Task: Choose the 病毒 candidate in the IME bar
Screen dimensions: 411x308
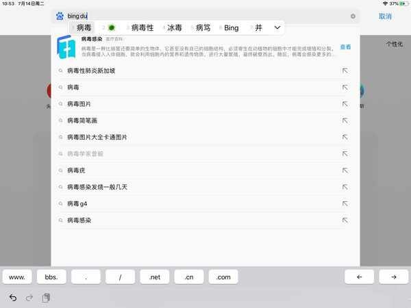Action: [84, 28]
